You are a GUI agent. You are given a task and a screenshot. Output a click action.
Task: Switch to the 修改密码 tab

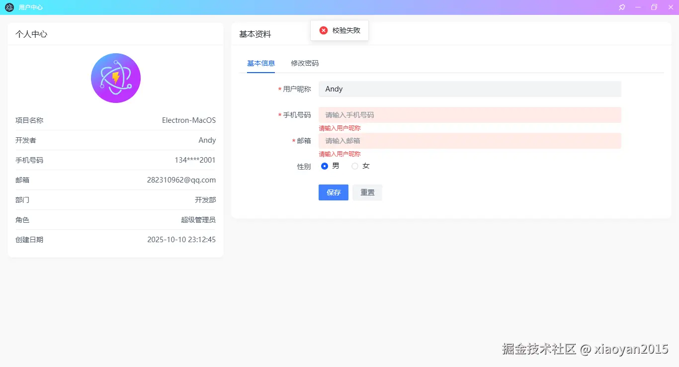tap(304, 63)
